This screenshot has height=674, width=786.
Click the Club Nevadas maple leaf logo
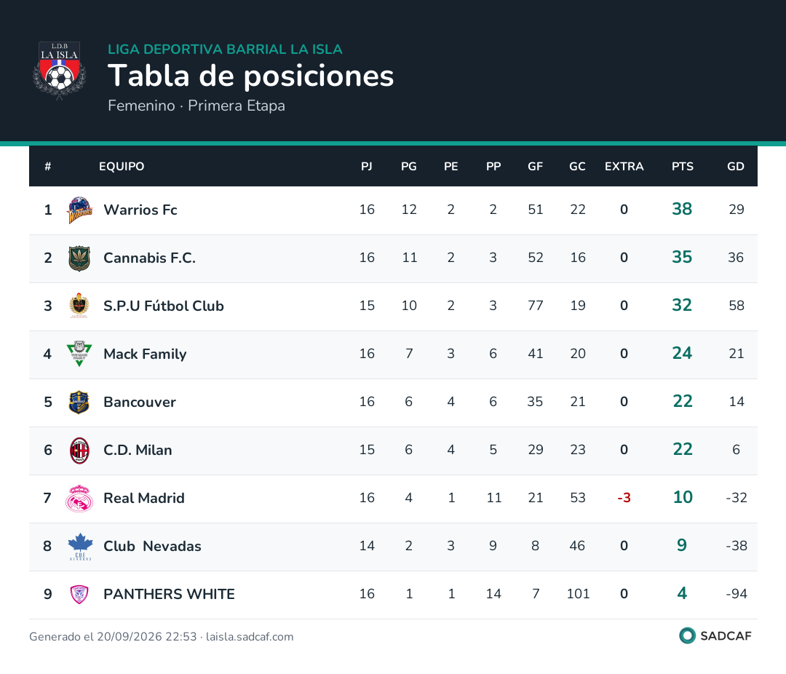coord(80,547)
